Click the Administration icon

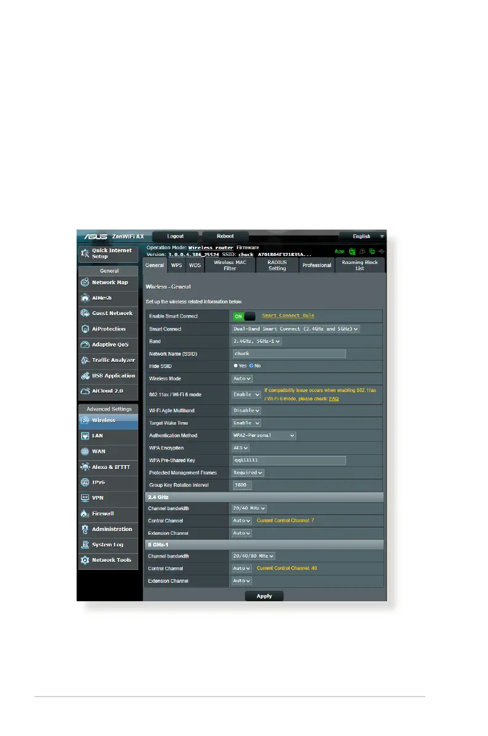click(85, 529)
